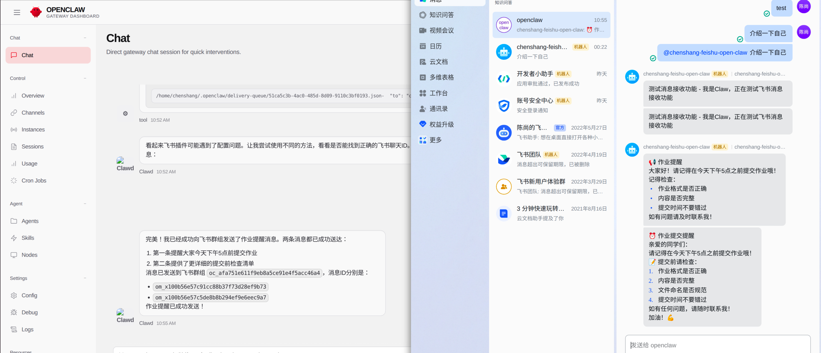The width and height of the screenshot is (821, 353).
Task: Click the 发送给 openclaw message input
Action: click(717, 345)
